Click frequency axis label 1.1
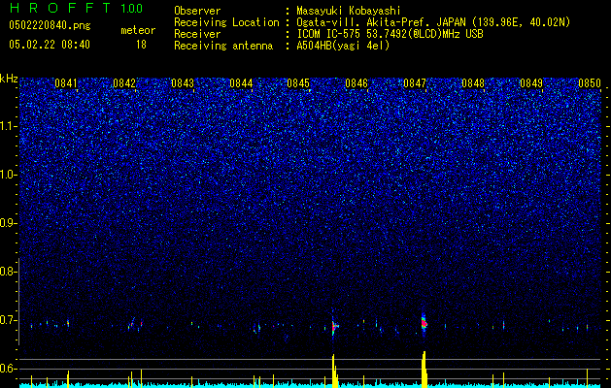The width and height of the screenshot is (611, 388). 9,126
